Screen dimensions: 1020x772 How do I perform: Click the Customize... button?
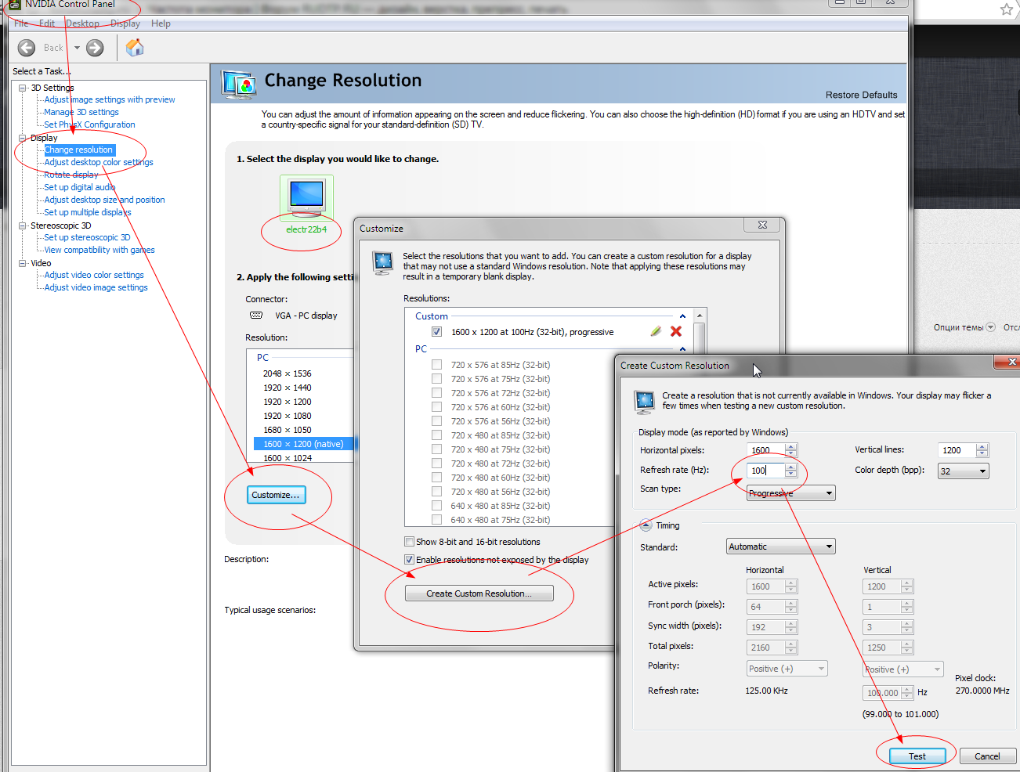[x=276, y=495]
